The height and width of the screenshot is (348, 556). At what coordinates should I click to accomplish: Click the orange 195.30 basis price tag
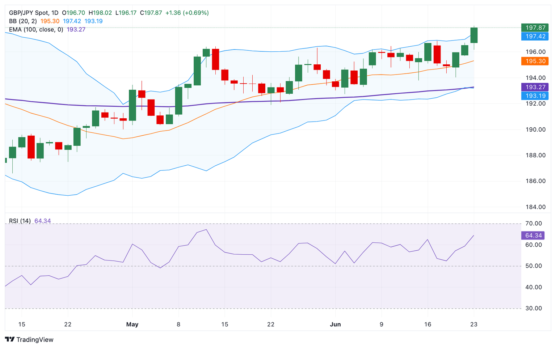pos(535,61)
